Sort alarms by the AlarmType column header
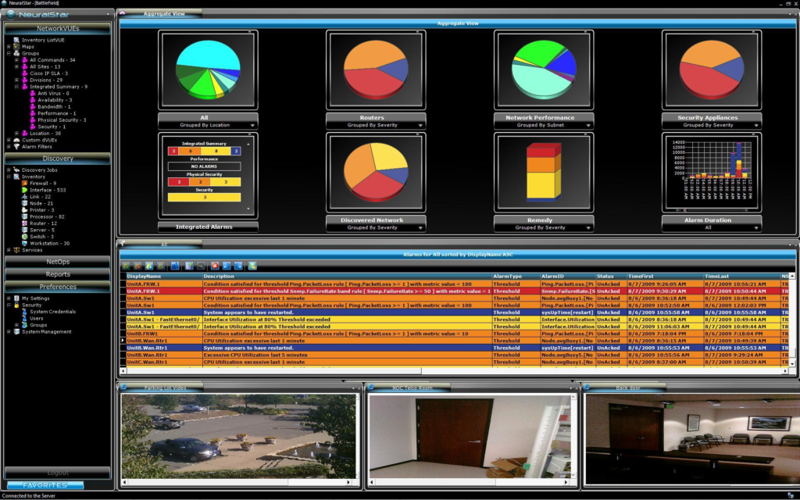This screenshot has height=500, width=800. tap(508, 276)
